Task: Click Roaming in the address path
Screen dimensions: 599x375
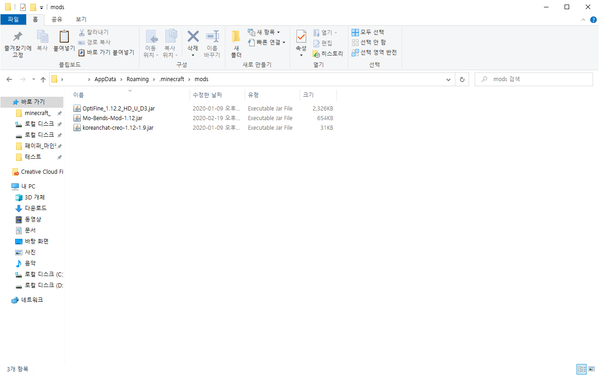Action: pyautogui.click(x=138, y=79)
